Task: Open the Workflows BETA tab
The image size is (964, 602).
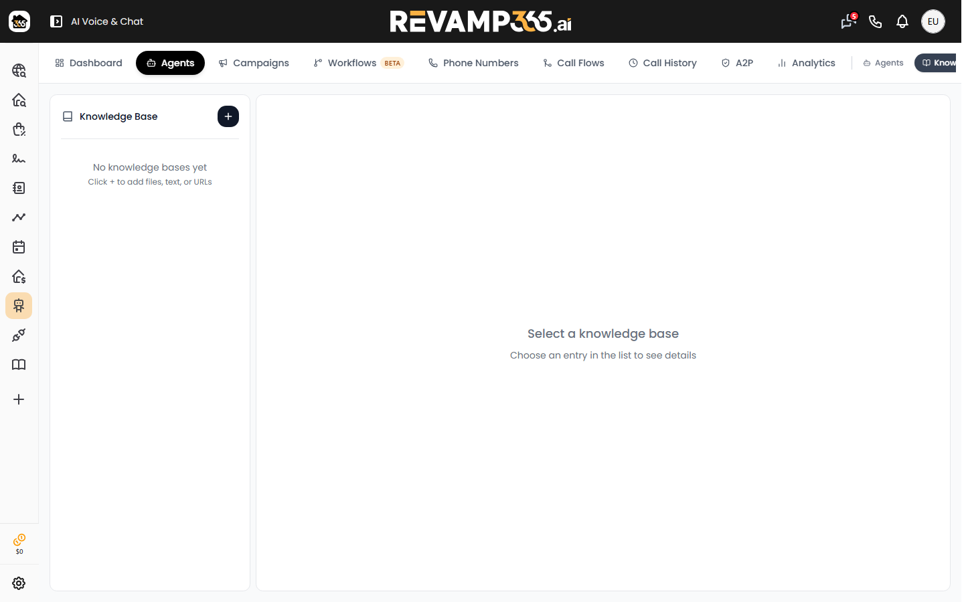Action: pos(358,63)
